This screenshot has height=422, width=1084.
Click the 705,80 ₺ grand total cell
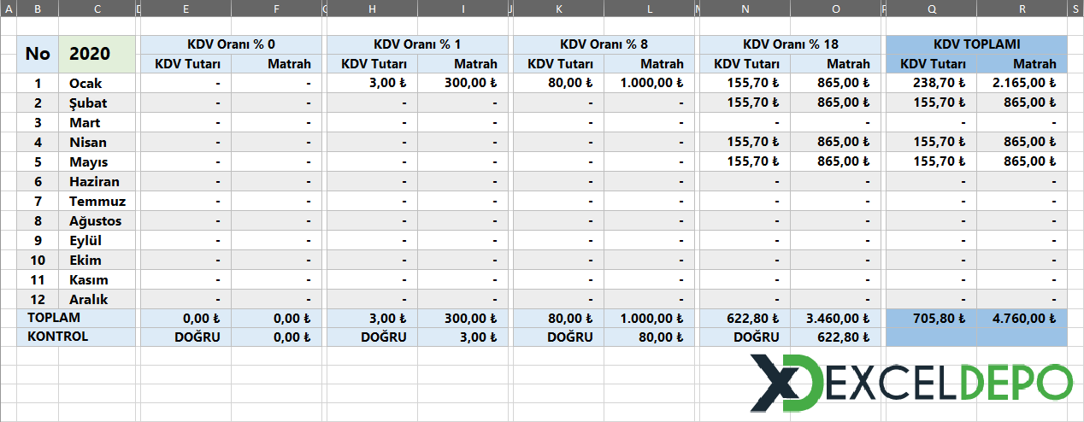point(931,319)
